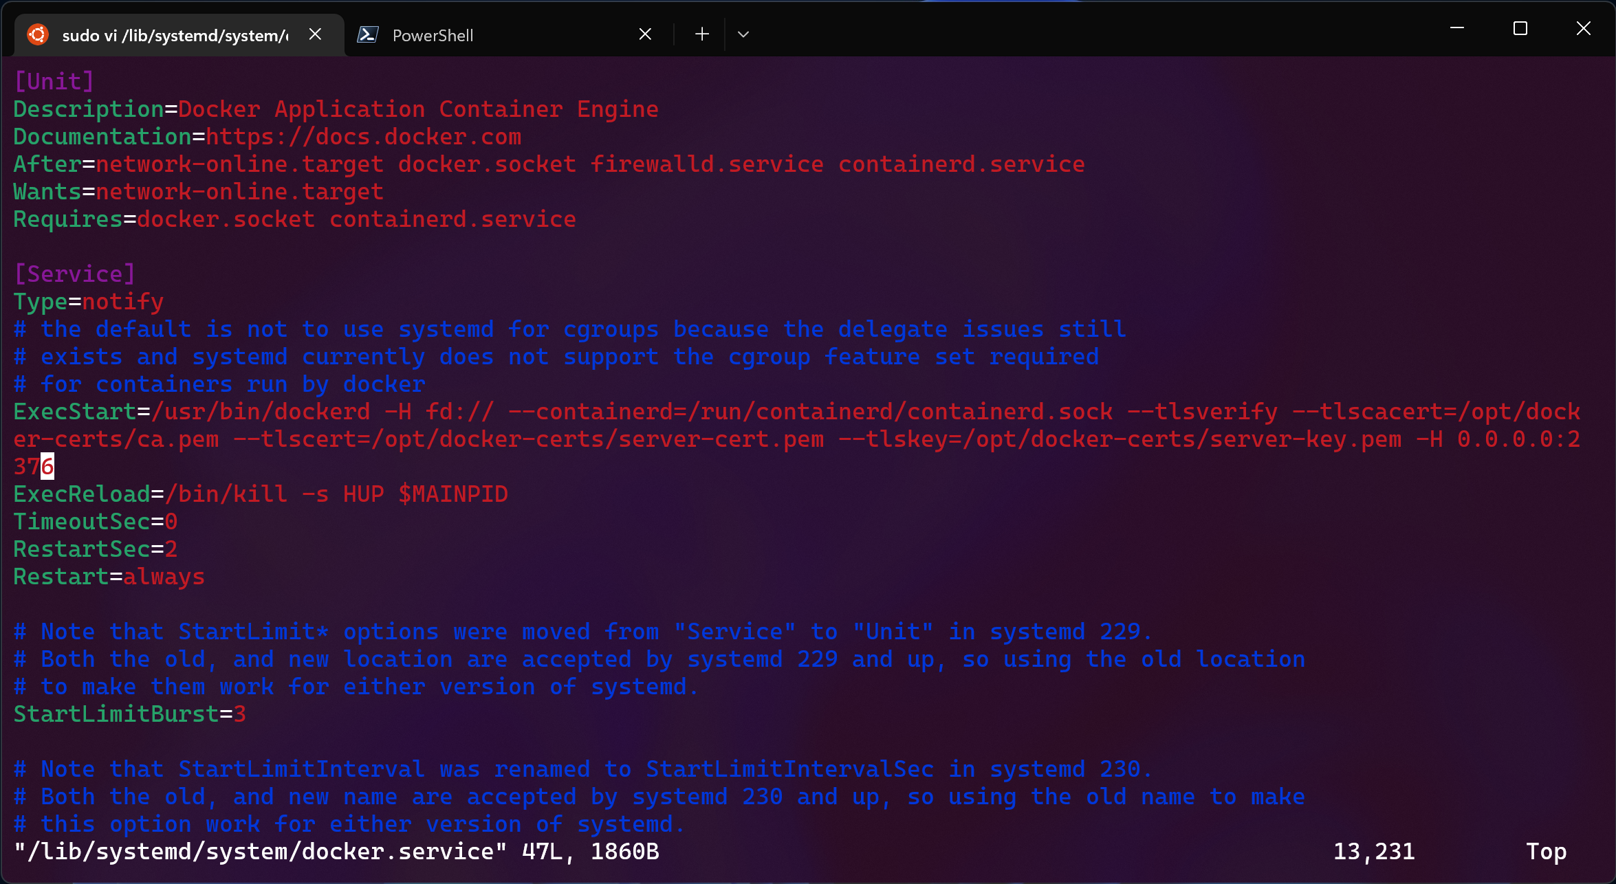1616x884 pixels.
Task: Restore down the terminal window
Action: pyautogui.click(x=1520, y=28)
